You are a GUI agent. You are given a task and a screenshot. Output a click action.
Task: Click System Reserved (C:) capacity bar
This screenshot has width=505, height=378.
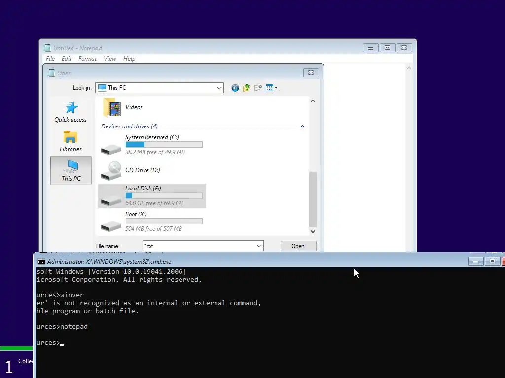(x=164, y=145)
